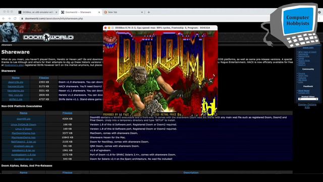Image resolution: width=323 pixels, height=182 pixels.
Task: Click the 10843 KB filesize cell
Action: 67,138
